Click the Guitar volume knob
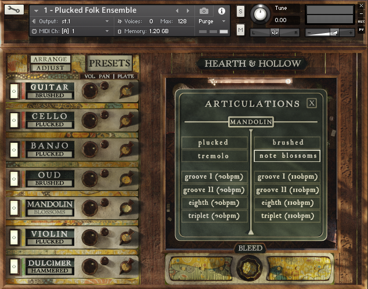The height and width of the screenshot is (289, 368). pyautogui.click(x=90, y=91)
